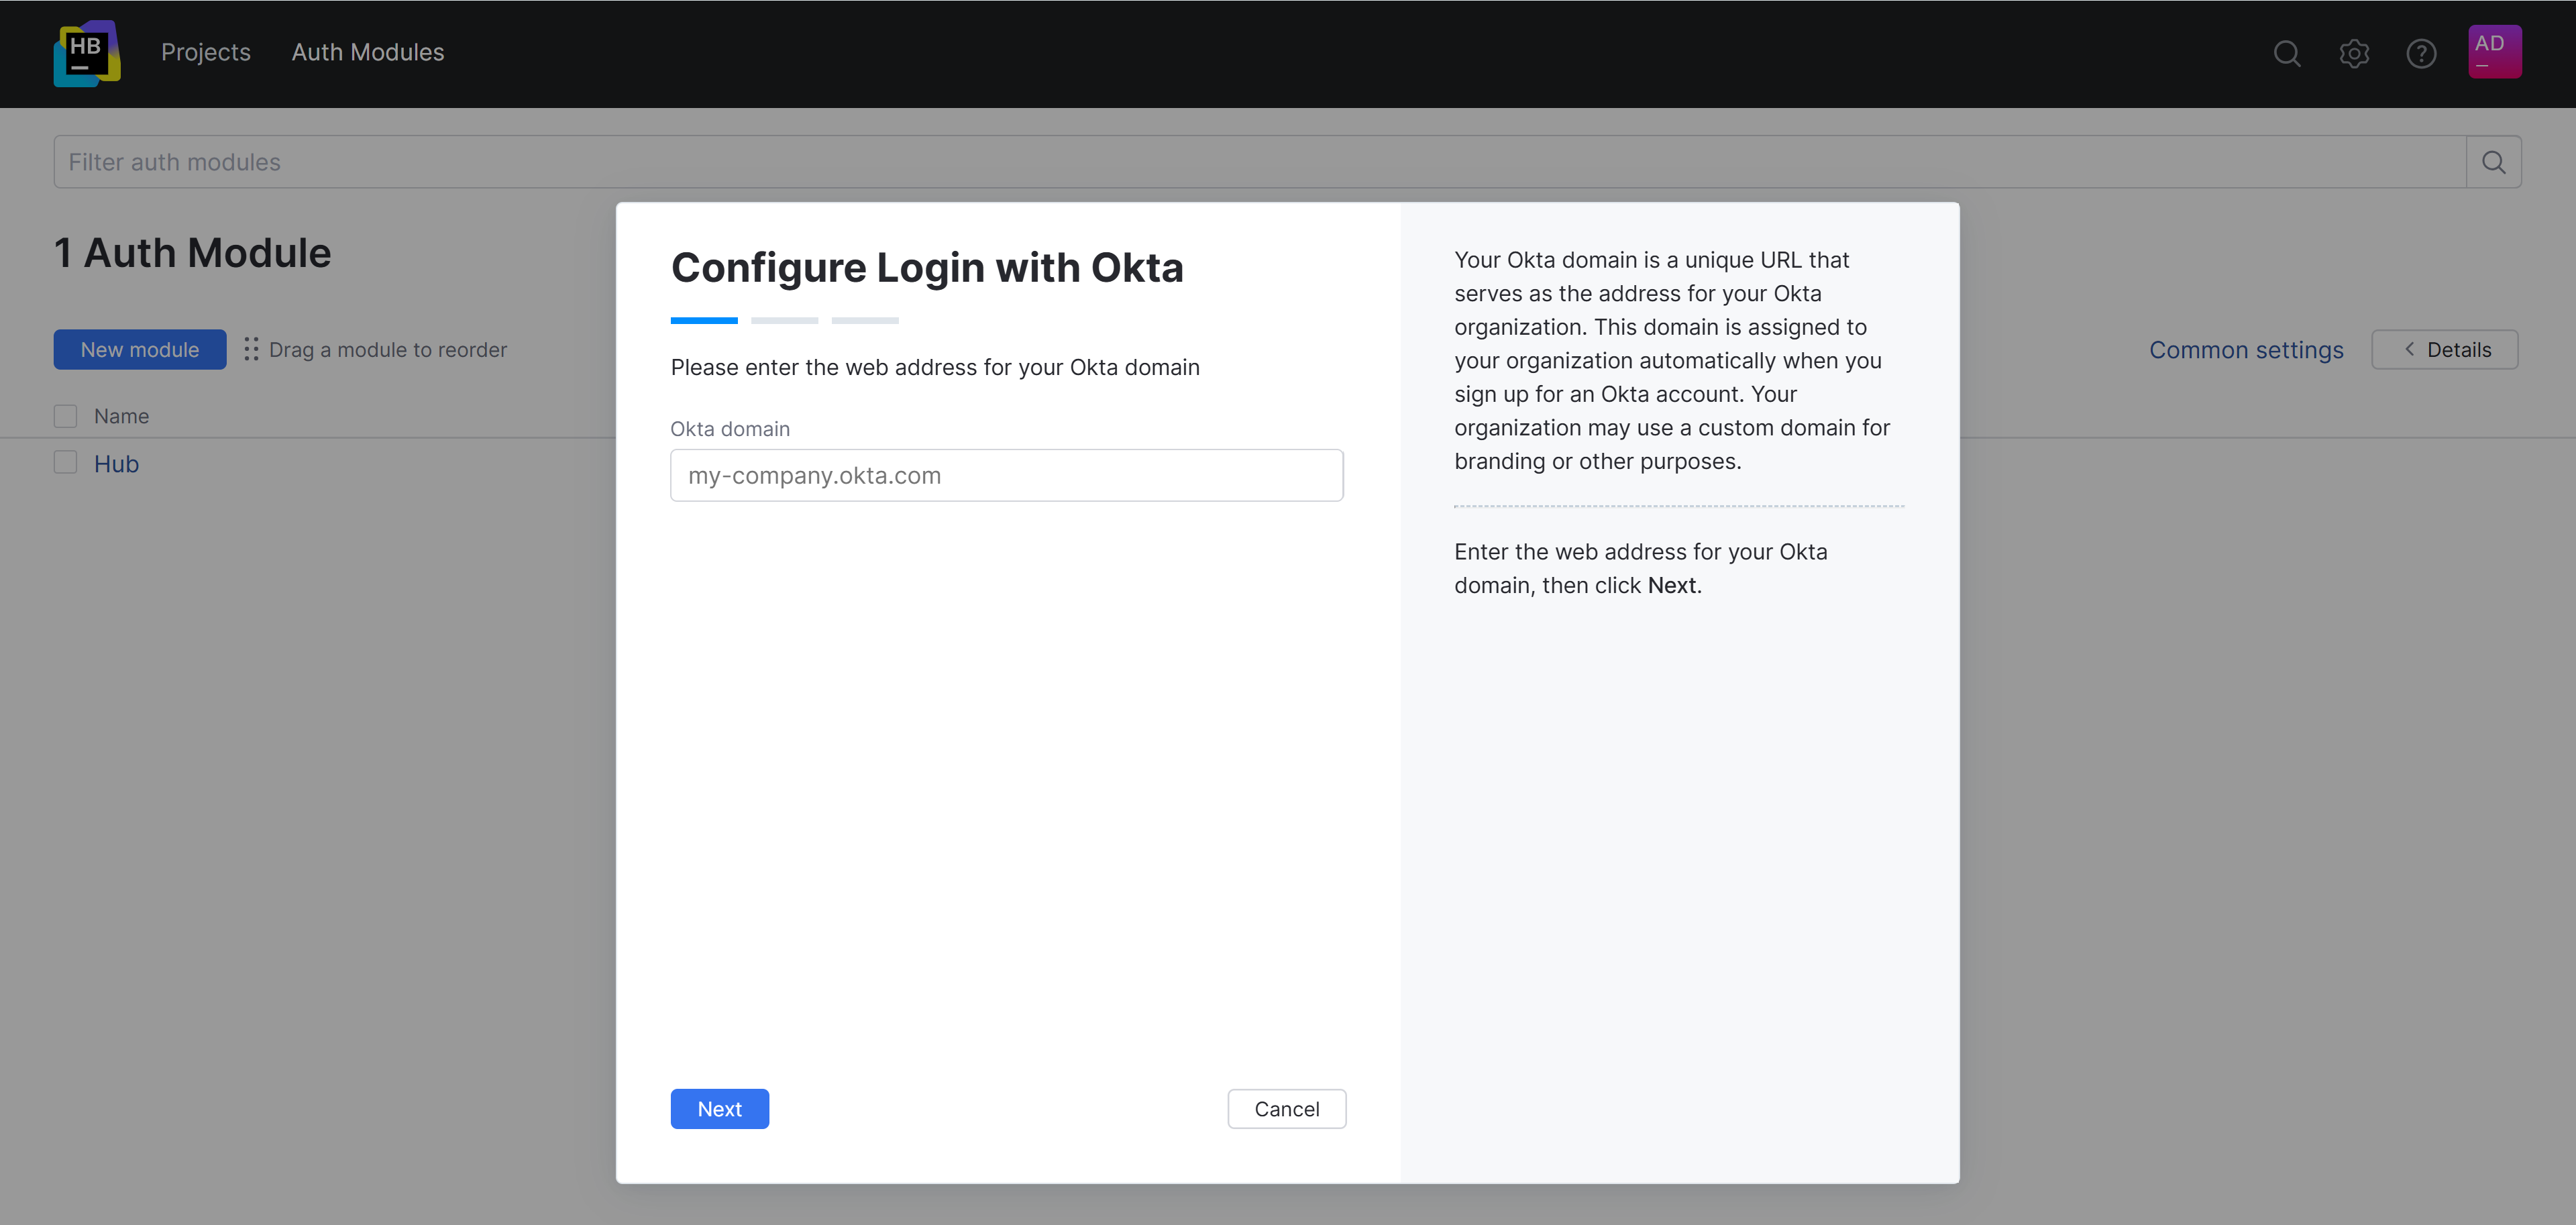The height and width of the screenshot is (1225, 2576).
Task: Click the Next button
Action: tap(719, 1108)
